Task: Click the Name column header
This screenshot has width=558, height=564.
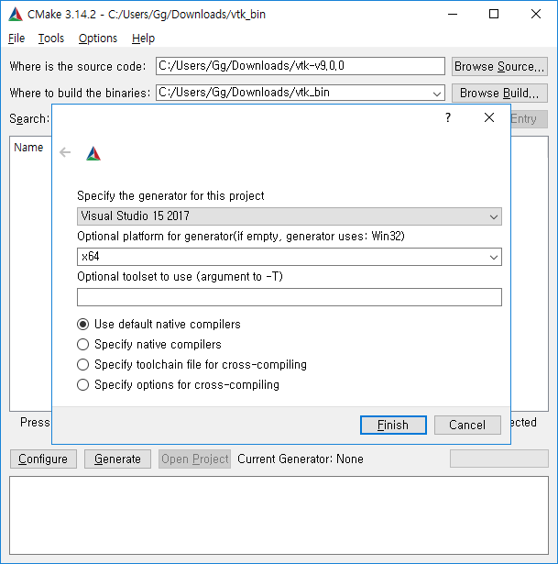Action: 28,148
